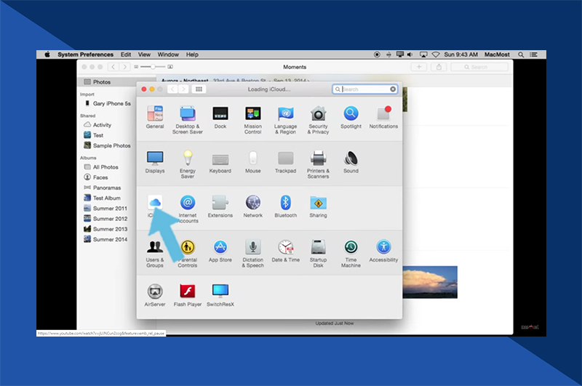Open Printers & Scanners preferences
This screenshot has width=582, height=386.
[318, 164]
